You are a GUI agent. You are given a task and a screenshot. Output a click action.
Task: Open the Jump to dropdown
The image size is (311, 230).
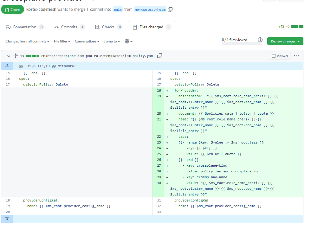click(112, 41)
